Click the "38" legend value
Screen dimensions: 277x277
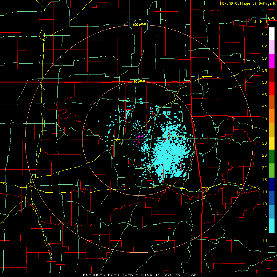pos(264,119)
